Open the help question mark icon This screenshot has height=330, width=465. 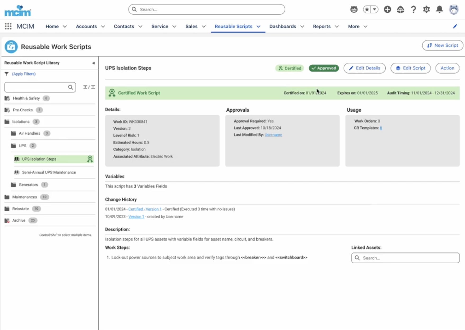(413, 10)
